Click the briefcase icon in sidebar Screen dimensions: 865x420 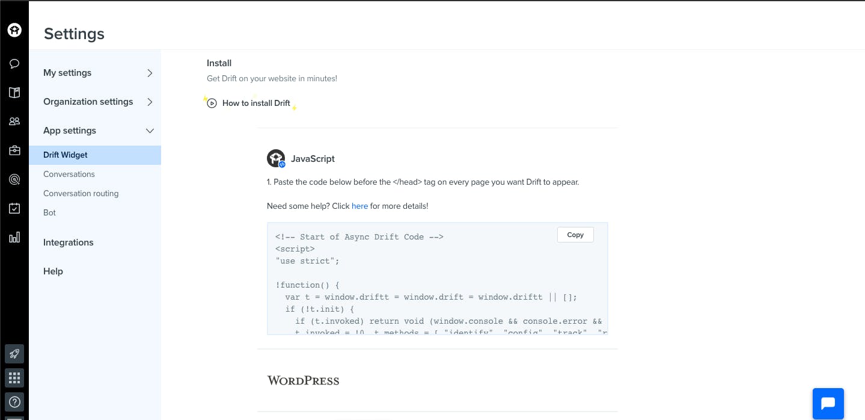click(14, 150)
